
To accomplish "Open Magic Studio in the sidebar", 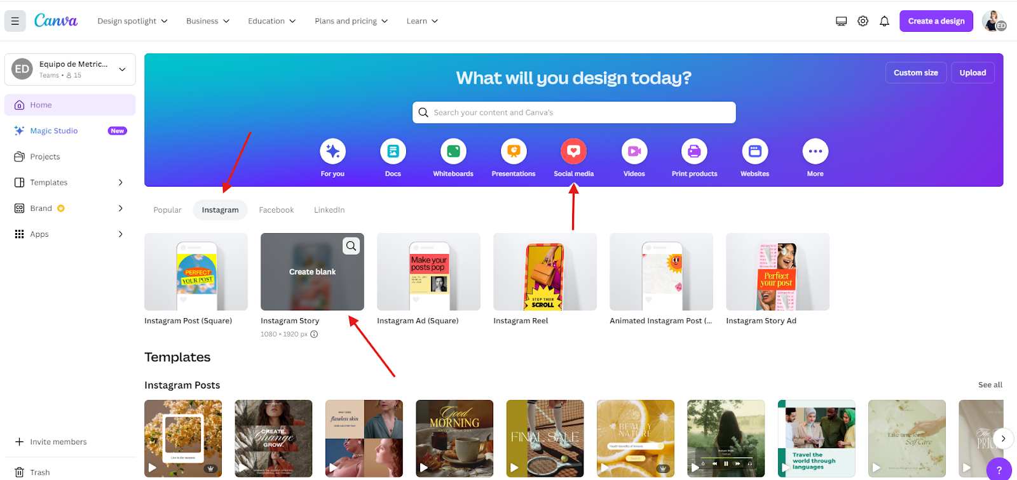I will (54, 131).
